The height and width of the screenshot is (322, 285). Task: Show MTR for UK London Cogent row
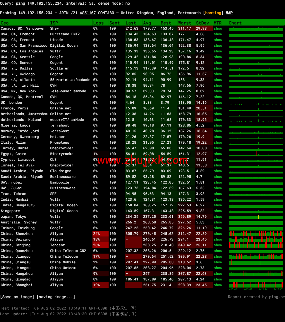coord(218,103)
